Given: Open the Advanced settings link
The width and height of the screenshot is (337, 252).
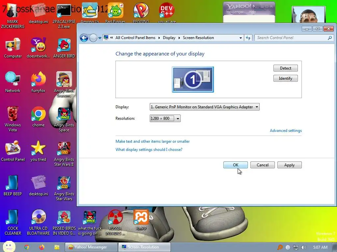Looking at the screenshot, I should click(x=286, y=131).
